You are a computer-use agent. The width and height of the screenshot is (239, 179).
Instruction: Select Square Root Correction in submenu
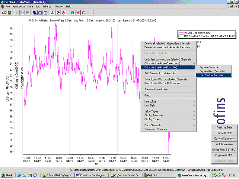[x=214, y=71]
